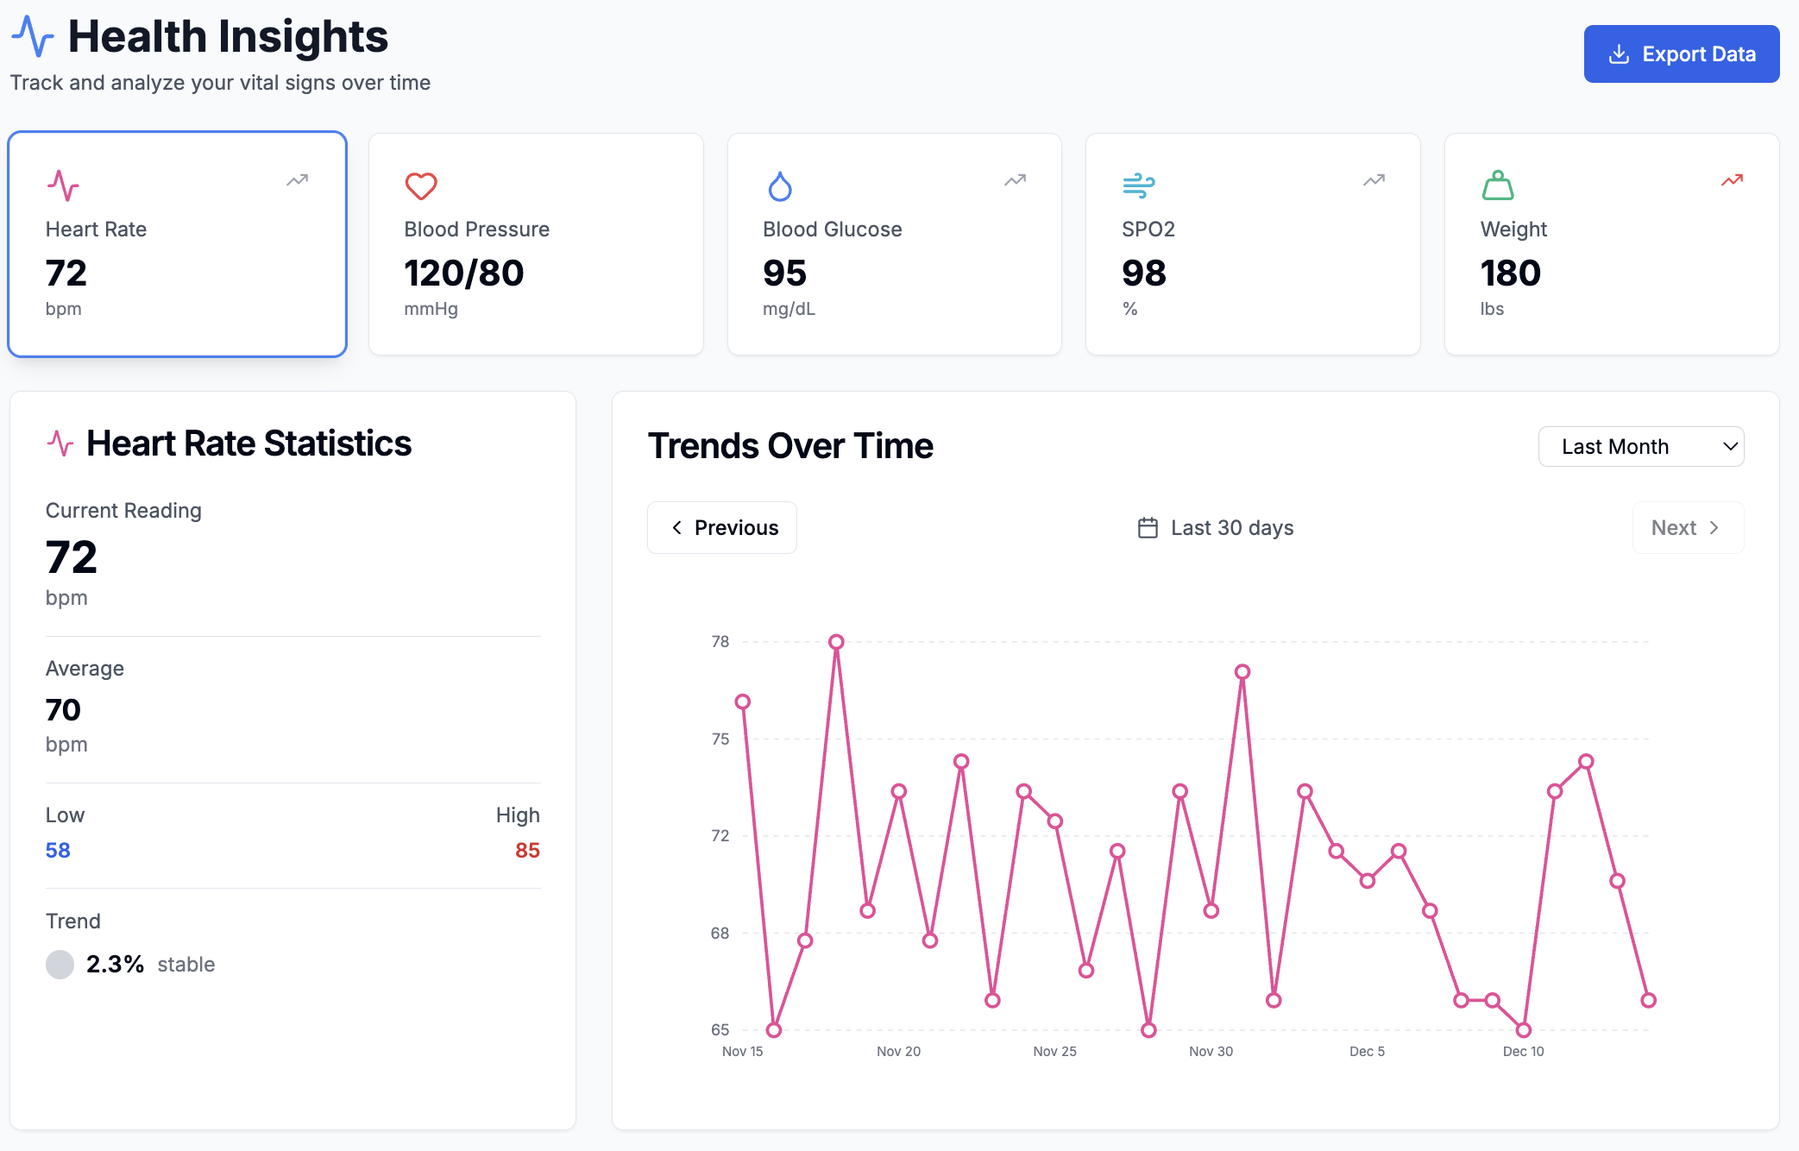Viewport: 1799px width, 1151px height.
Task: Click the Blood Glucose droplet icon
Action: 780,186
